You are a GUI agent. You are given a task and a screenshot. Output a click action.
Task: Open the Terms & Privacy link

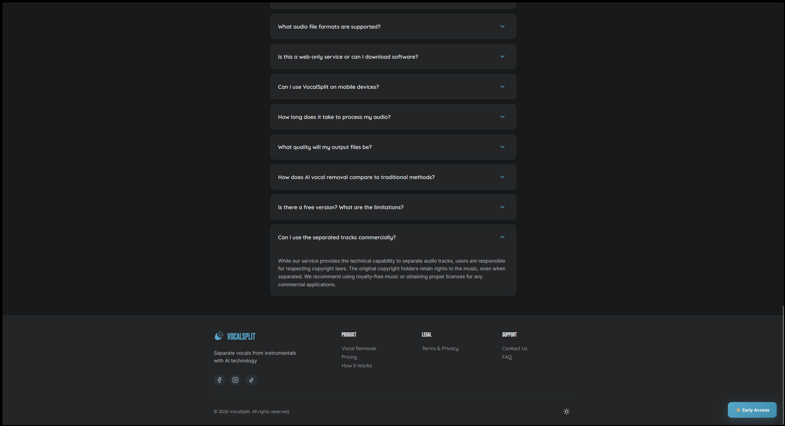click(x=440, y=348)
